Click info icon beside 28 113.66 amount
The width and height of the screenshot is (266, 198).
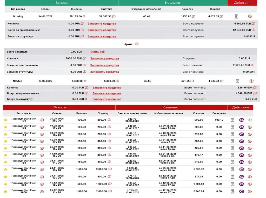pyautogui.click(x=84, y=16)
